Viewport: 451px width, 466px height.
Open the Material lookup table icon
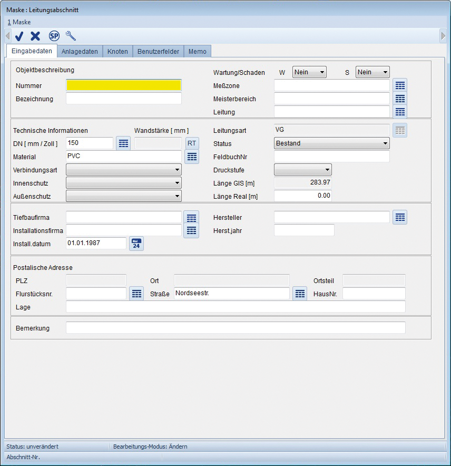192,157
